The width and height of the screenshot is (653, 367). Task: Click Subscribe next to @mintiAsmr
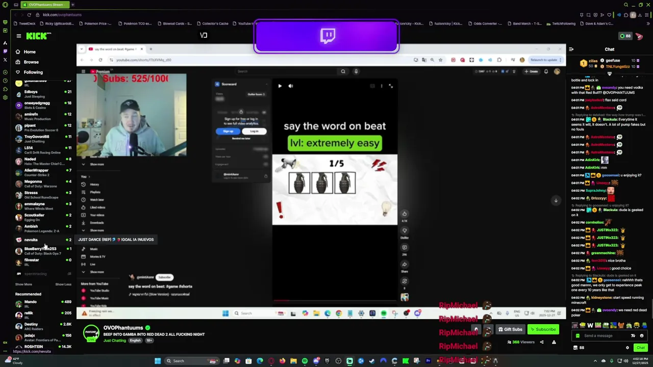(x=164, y=277)
